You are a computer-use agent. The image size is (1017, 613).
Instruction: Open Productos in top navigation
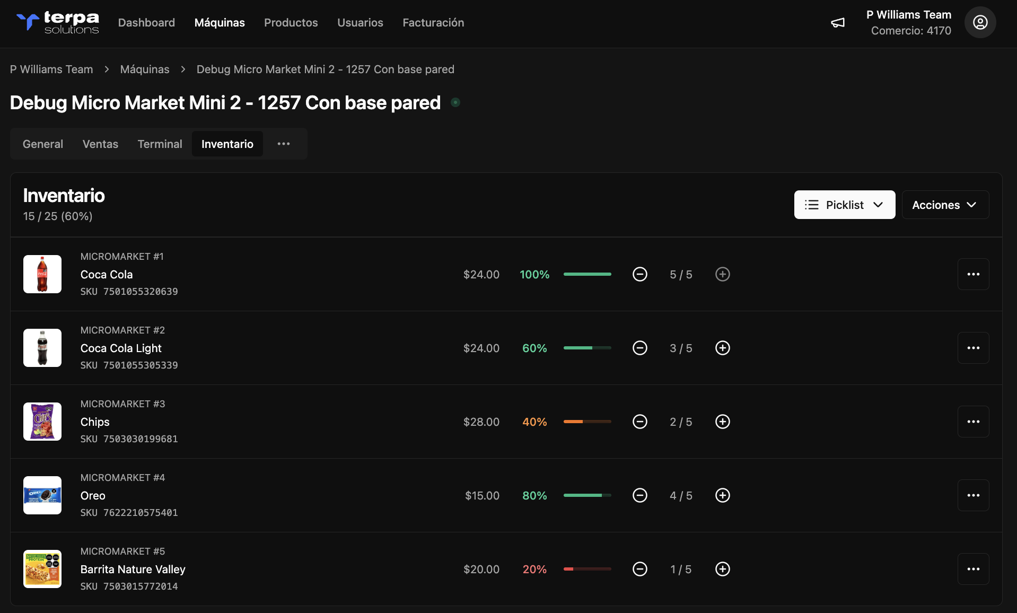pos(291,23)
